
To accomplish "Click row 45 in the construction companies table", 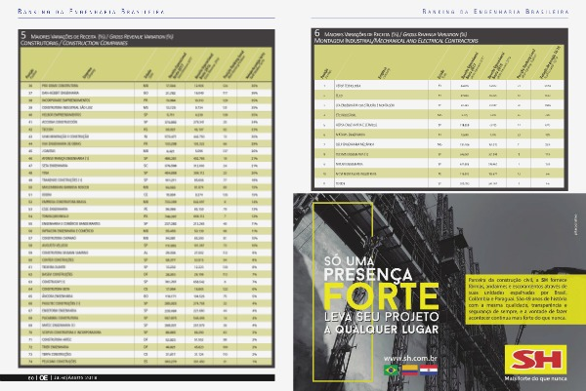I will pyautogui.click(x=146, y=151).
